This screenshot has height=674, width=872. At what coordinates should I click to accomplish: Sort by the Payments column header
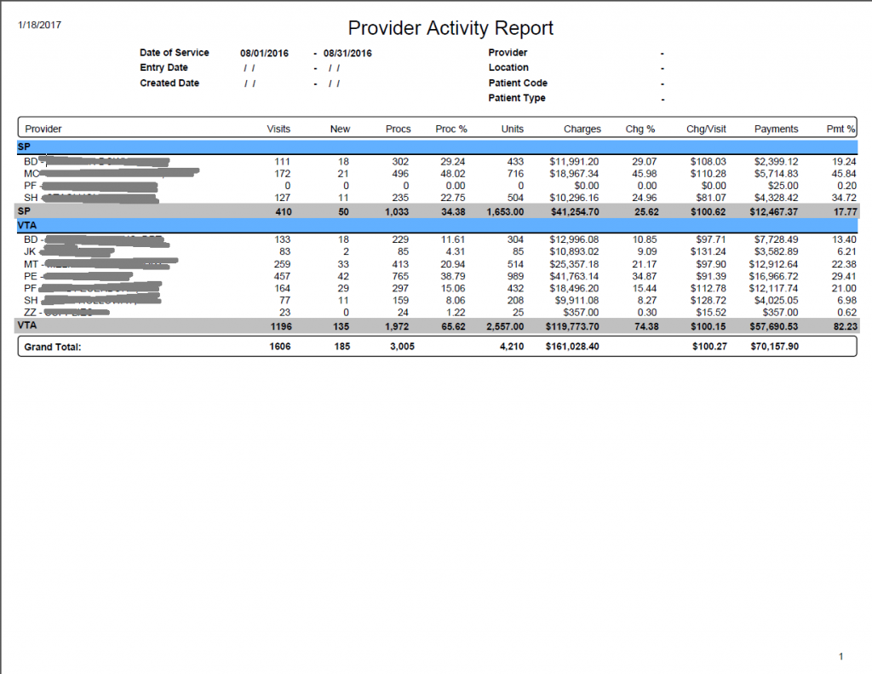775,129
